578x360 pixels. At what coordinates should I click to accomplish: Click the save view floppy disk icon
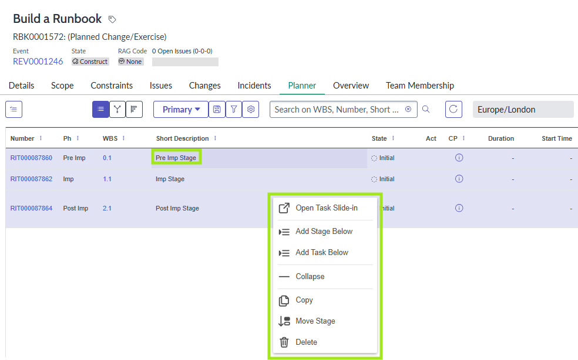[217, 109]
